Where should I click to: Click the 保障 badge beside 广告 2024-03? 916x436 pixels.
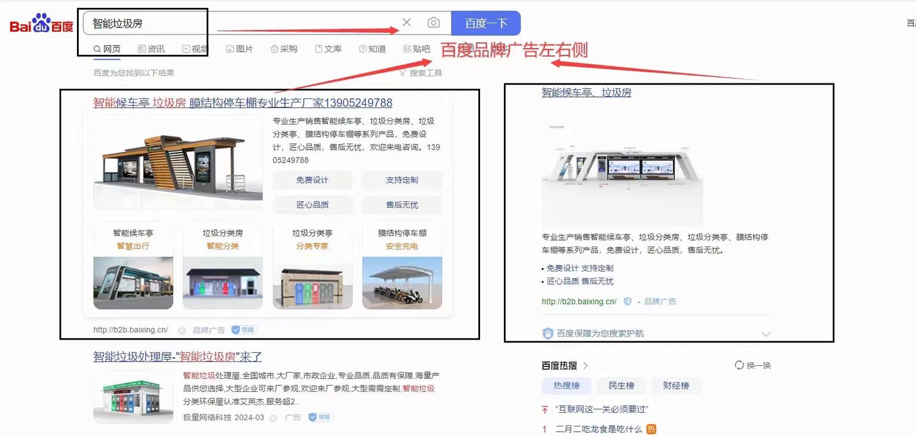pyautogui.click(x=320, y=418)
